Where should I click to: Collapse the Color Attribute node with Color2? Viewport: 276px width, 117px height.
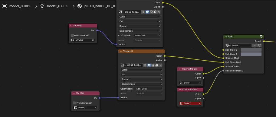180,90
